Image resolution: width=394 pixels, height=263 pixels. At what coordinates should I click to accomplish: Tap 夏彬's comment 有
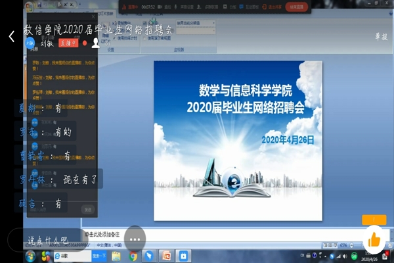click(58, 108)
